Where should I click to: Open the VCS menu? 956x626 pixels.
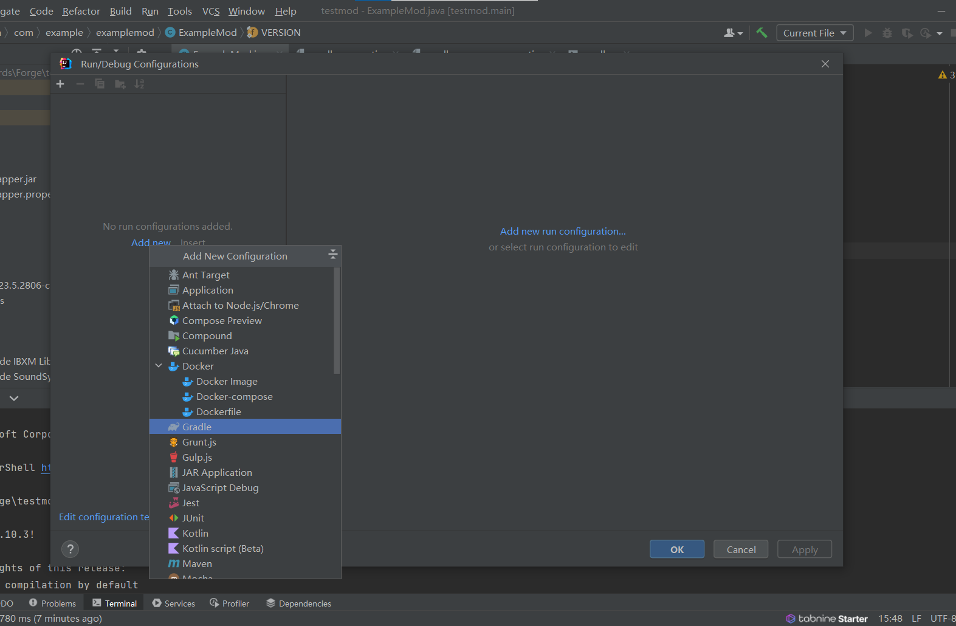[x=211, y=11]
